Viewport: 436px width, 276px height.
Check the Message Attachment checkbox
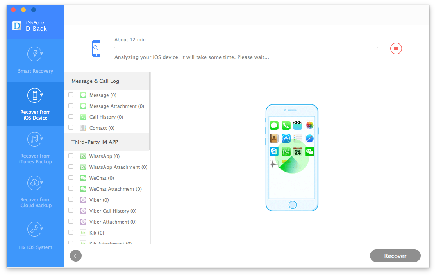tap(71, 106)
